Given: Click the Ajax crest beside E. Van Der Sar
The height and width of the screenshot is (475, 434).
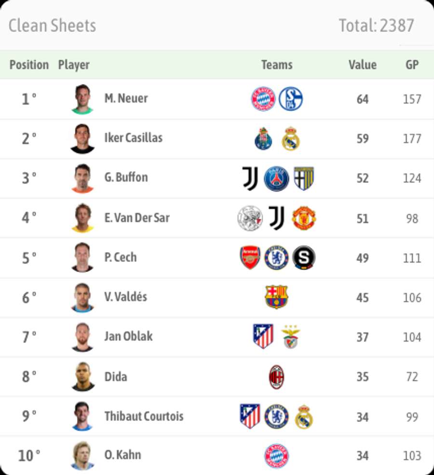Looking at the screenshot, I should pyautogui.click(x=250, y=217).
